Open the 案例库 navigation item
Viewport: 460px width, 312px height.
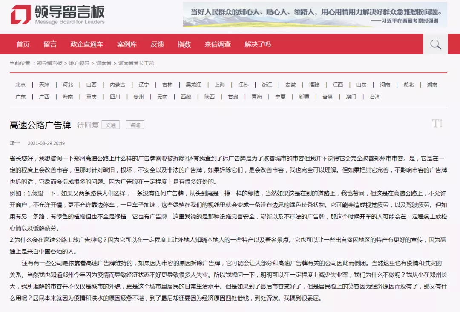coord(127,44)
